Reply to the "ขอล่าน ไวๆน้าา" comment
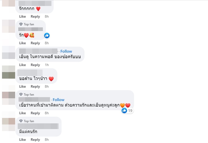This screenshot has height=143, width=208. (35, 87)
